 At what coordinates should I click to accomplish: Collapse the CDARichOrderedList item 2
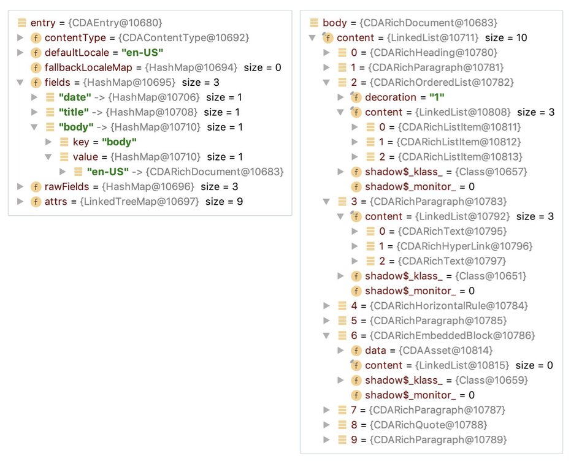(326, 82)
